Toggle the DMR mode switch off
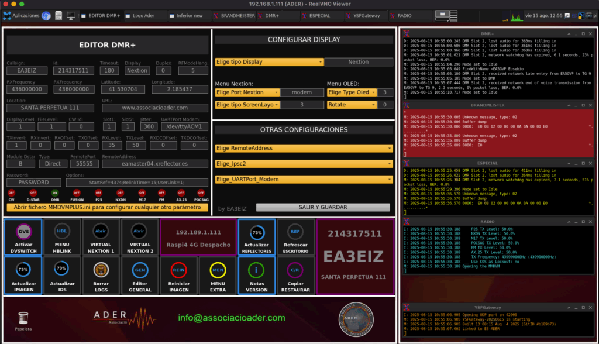 click(x=55, y=192)
